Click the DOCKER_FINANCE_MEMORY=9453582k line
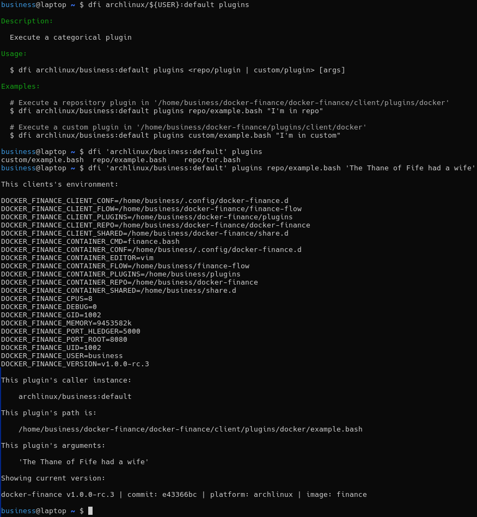 click(66, 323)
